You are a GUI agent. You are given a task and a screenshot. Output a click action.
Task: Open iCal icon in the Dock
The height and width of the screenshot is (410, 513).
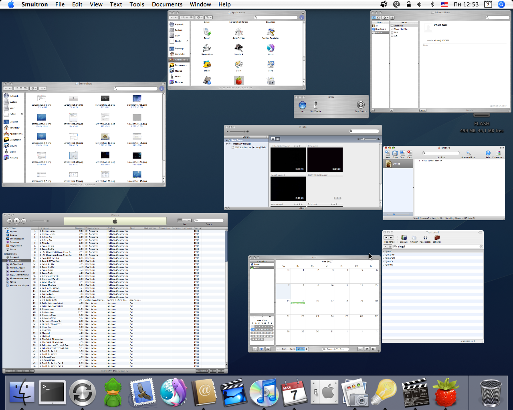(x=294, y=392)
